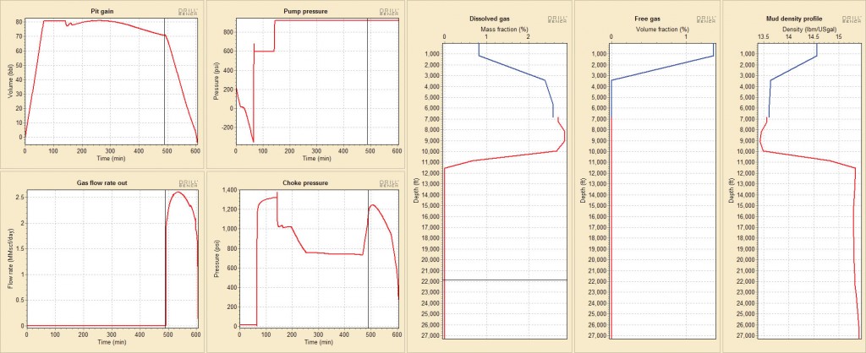This screenshot has width=866, height=353.
Task: Click the DrillBench logo in Pump pressure chart
Action: click(389, 12)
